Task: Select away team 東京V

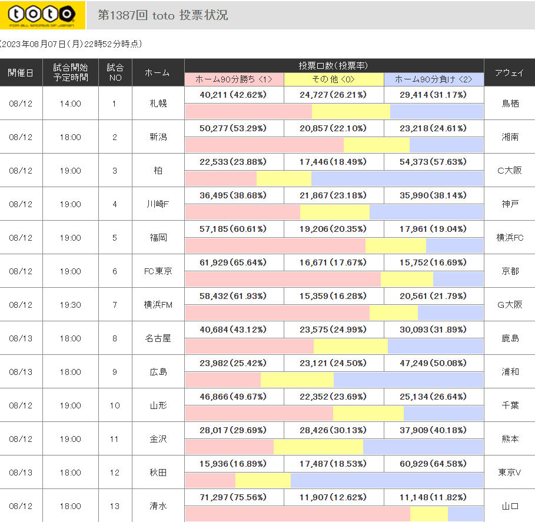Action: (x=510, y=472)
